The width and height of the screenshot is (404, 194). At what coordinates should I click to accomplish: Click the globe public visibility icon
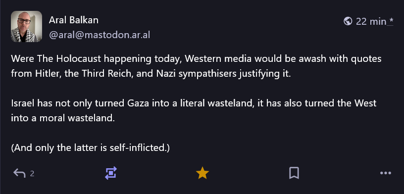coord(348,21)
